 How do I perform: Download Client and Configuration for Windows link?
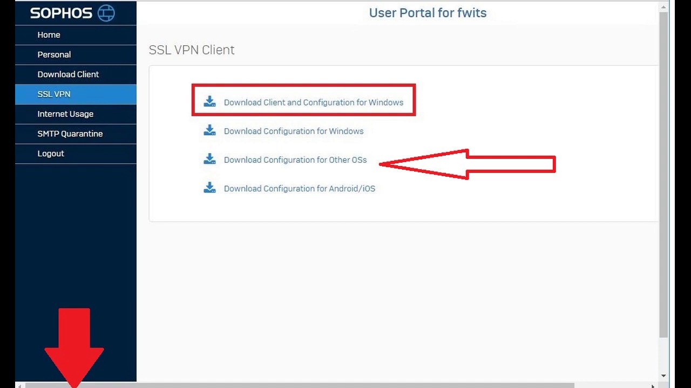click(314, 102)
